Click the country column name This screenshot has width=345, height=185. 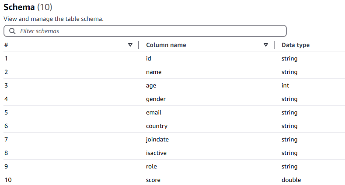click(157, 126)
